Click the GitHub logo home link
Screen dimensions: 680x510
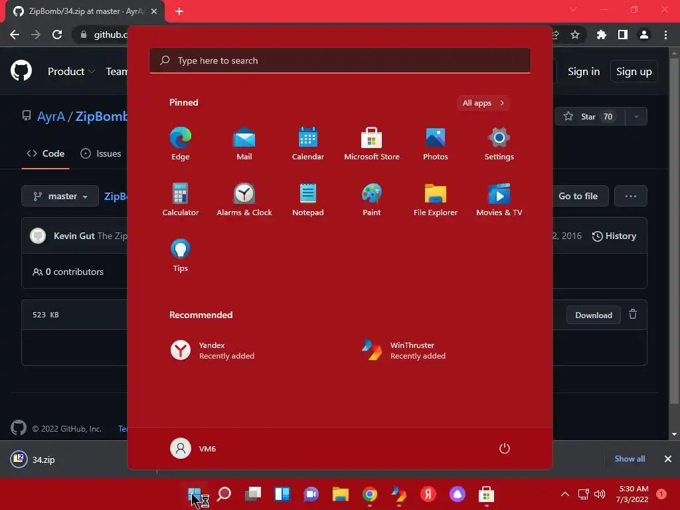[21, 70]
